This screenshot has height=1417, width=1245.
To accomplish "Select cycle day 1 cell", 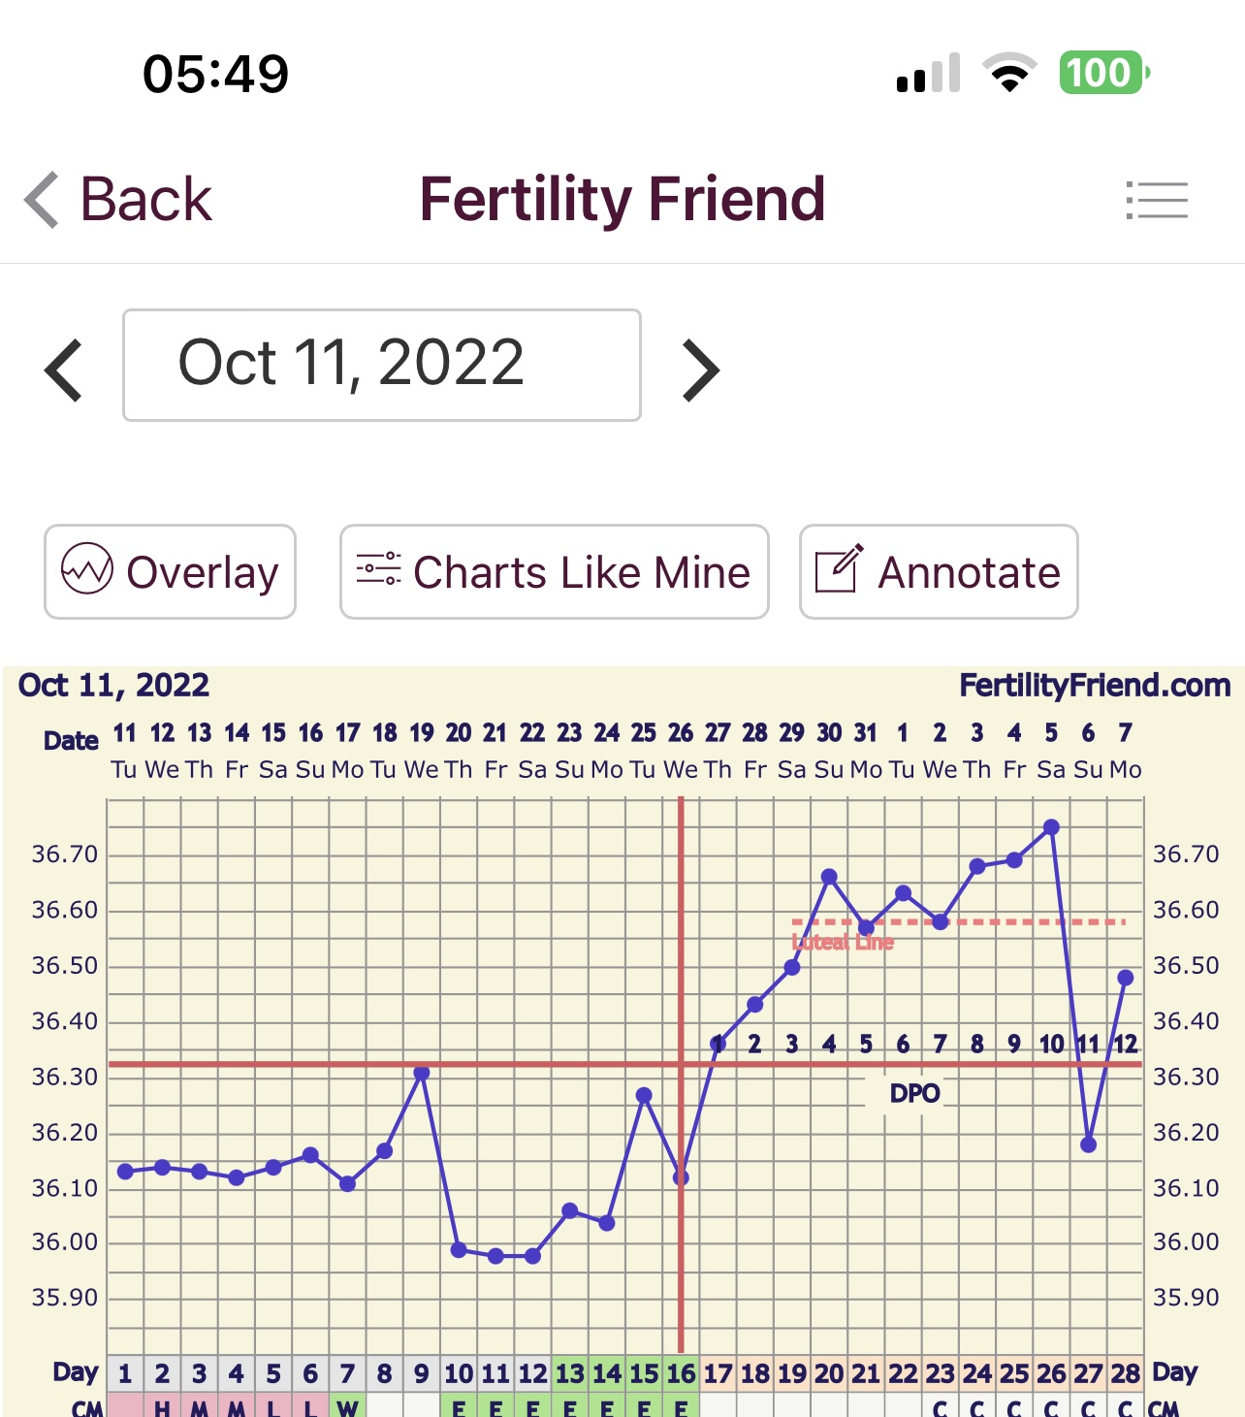I will pyautogui.click(x=125, y=1373).
